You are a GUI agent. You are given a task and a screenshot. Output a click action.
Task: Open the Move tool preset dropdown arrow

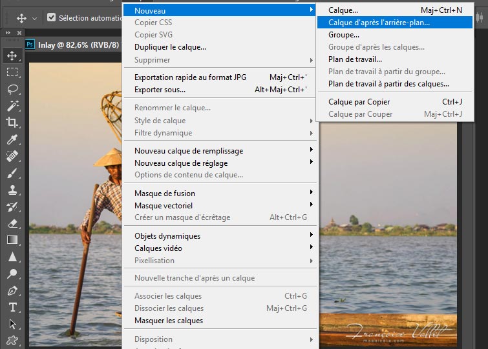click(34, 18)
